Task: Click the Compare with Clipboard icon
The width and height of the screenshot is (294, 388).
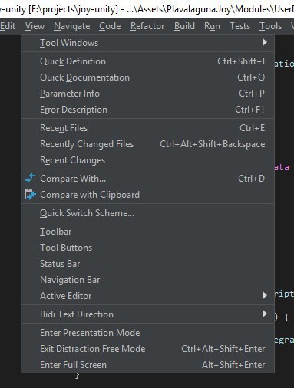Action: pos(30,195)
